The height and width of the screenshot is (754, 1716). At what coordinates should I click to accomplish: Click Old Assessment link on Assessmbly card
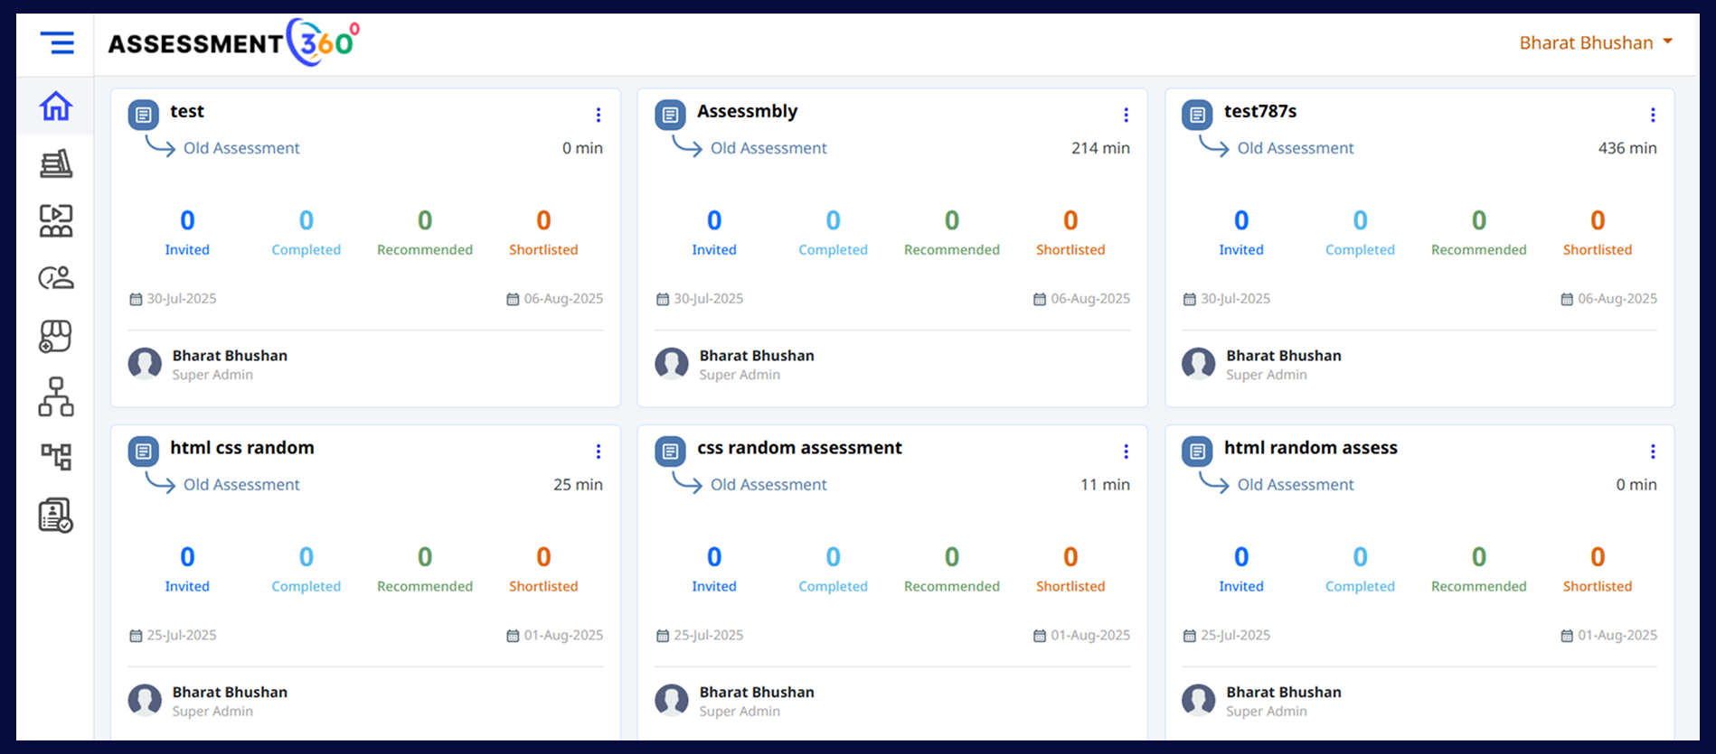tap(768, 148)
